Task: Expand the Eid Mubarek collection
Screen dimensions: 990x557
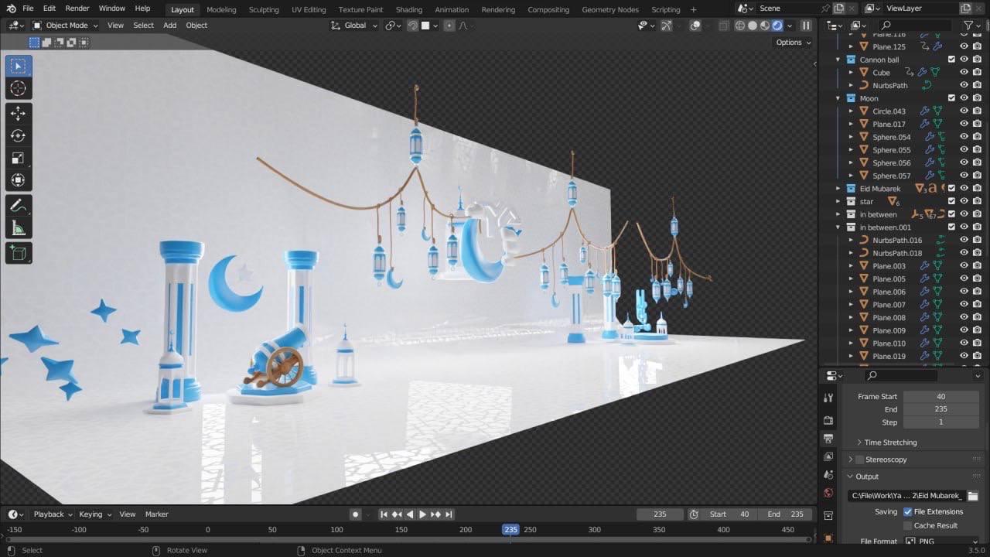Action: (x=838, y=189)
